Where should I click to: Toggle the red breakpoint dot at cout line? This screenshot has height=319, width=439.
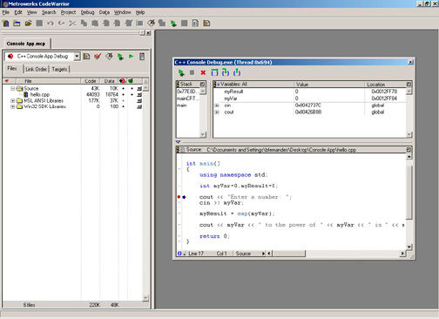pos(179,197)
